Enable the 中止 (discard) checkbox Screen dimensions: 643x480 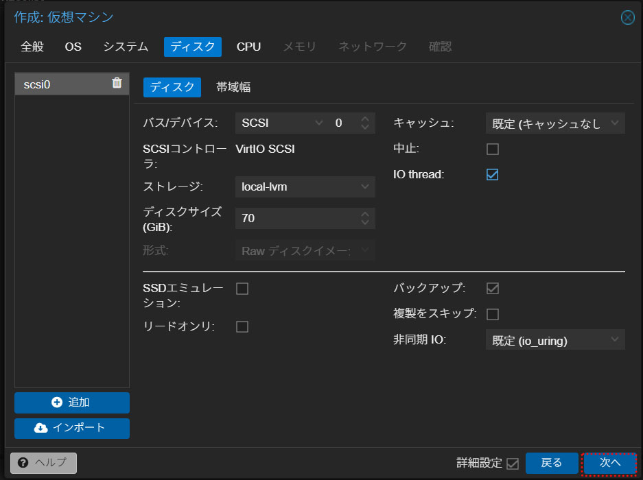click(492, 149)
